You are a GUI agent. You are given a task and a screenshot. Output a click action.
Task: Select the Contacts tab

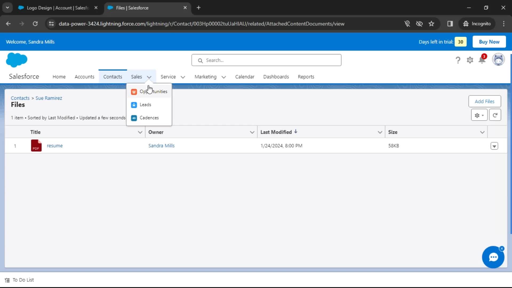pyautogui.click(x=113, y=77)
